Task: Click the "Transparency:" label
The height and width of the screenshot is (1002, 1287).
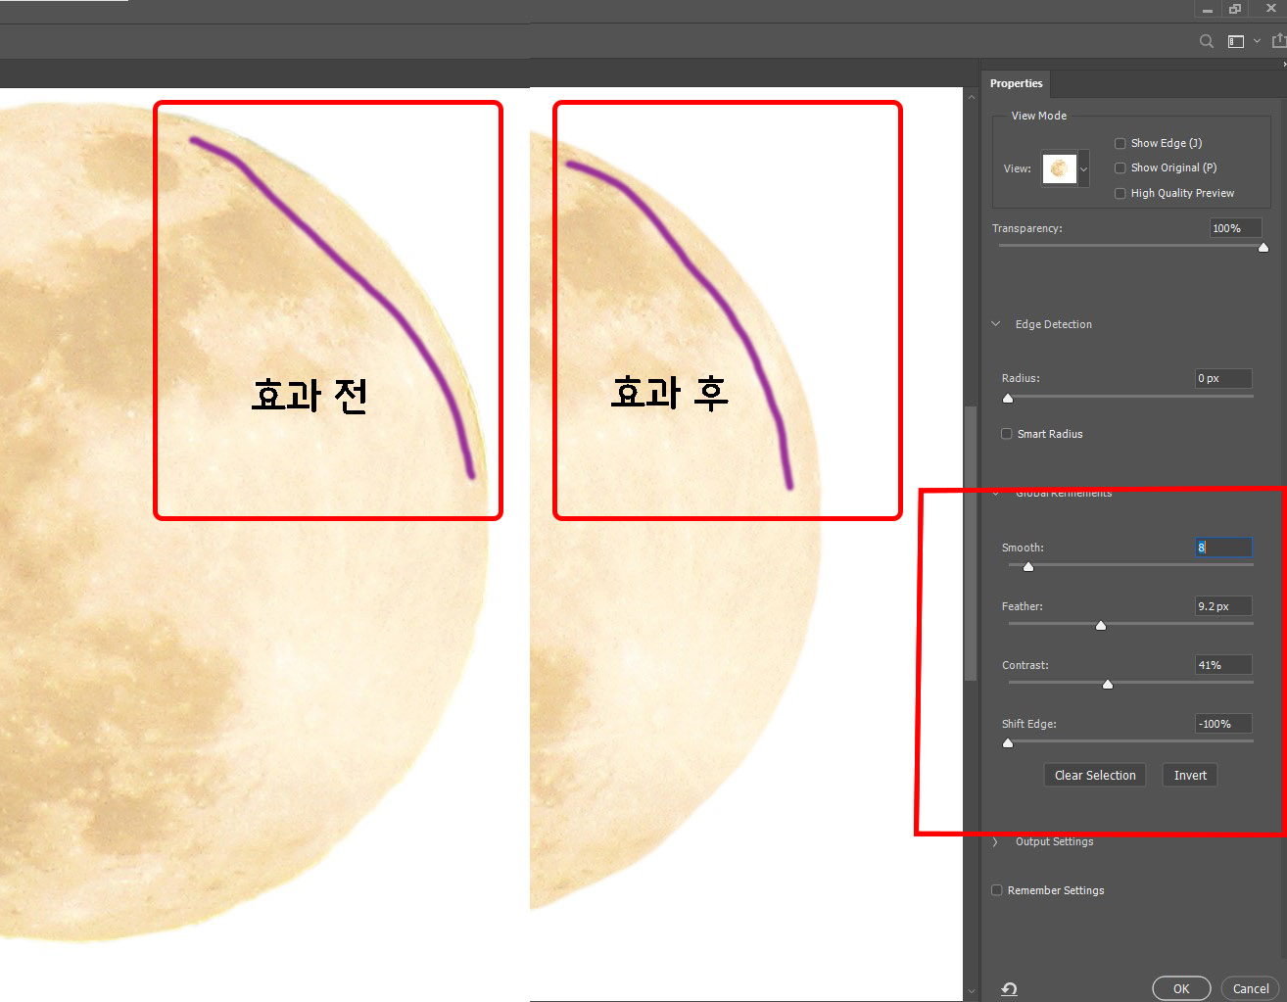Action: click(x=1026, y=228)
